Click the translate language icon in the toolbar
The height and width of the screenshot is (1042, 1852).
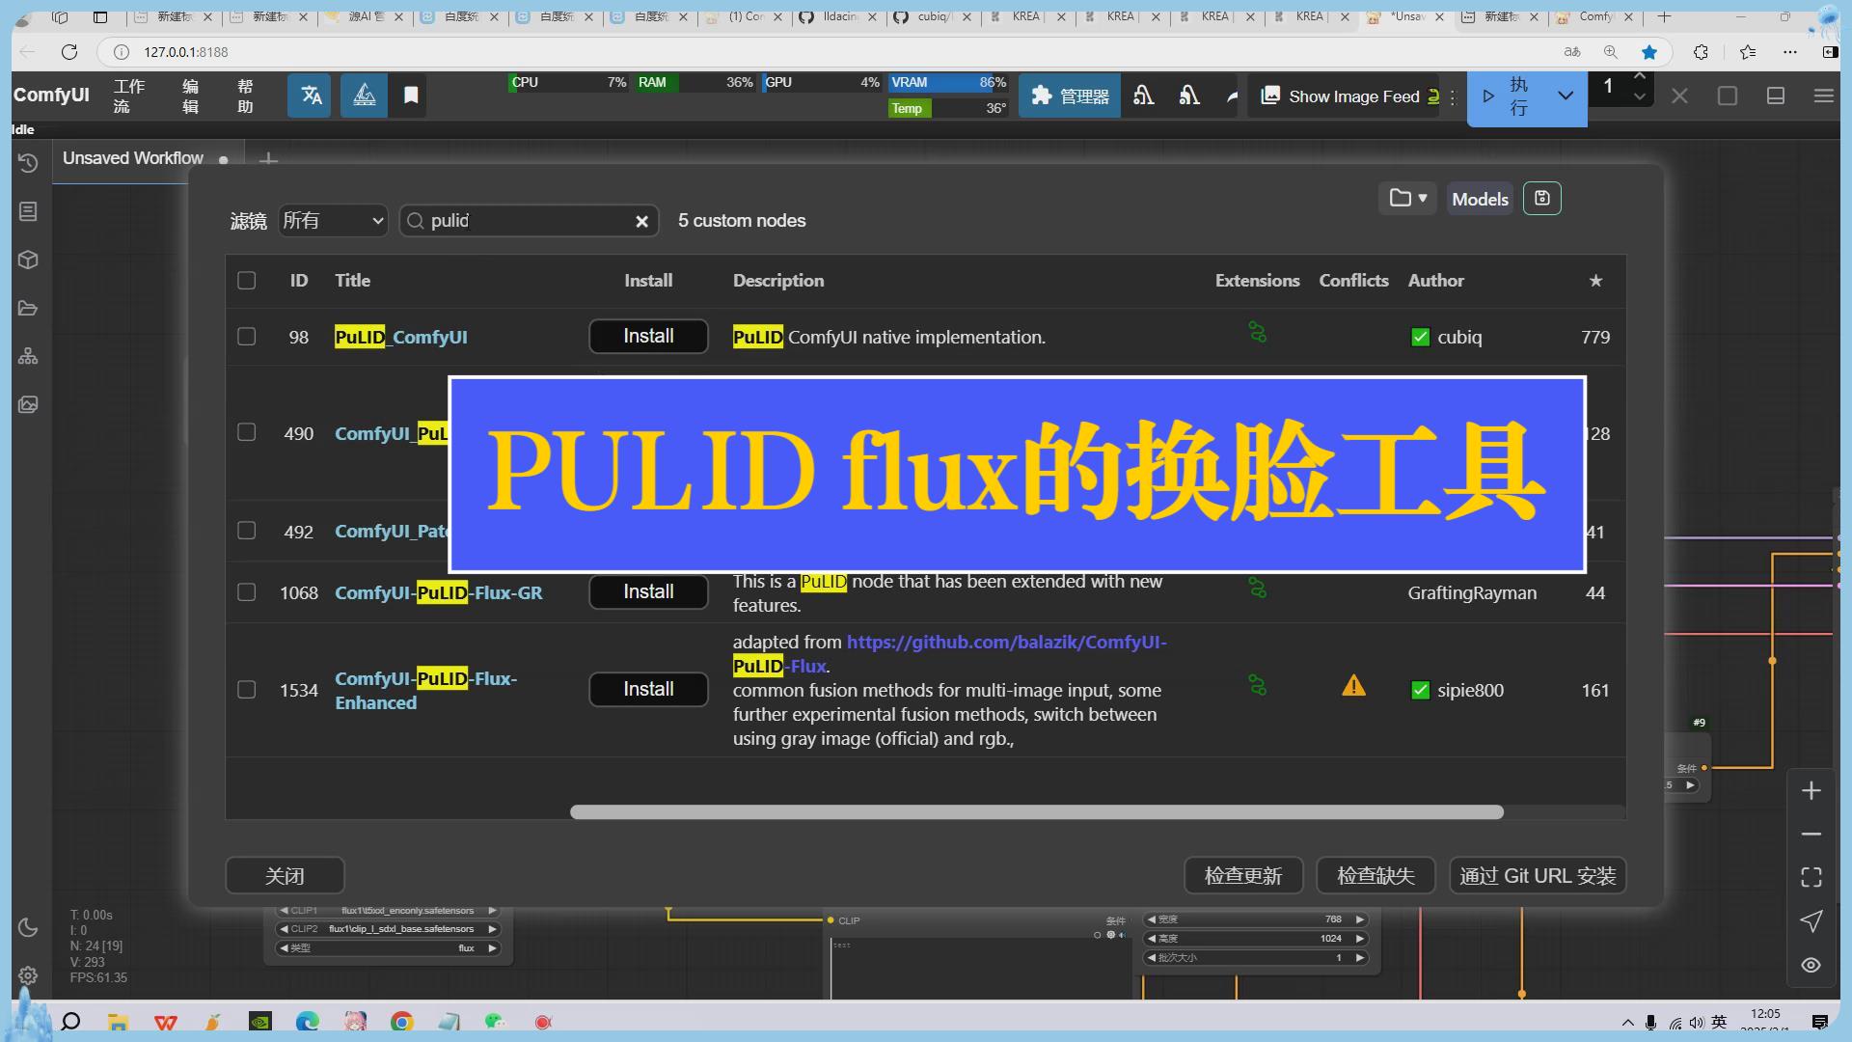tap(310, 96)
